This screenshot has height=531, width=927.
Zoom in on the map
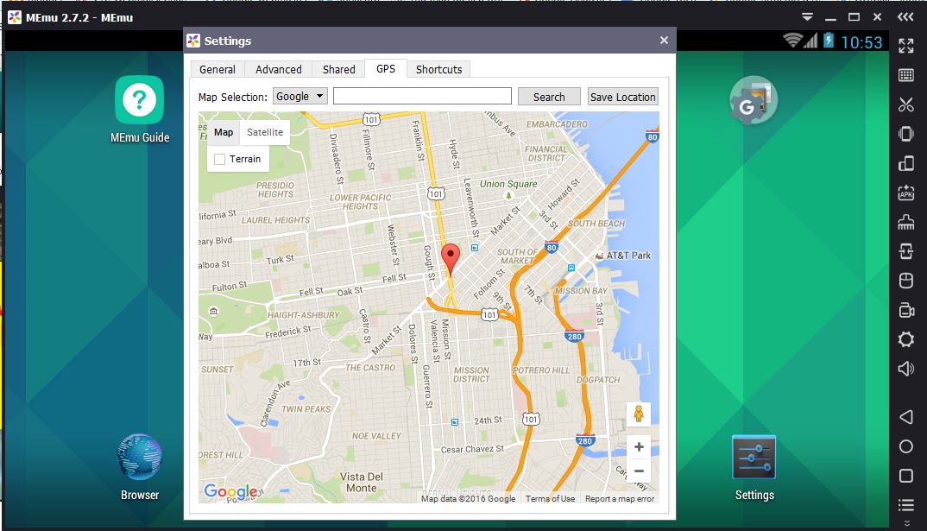tap(639, 447)
